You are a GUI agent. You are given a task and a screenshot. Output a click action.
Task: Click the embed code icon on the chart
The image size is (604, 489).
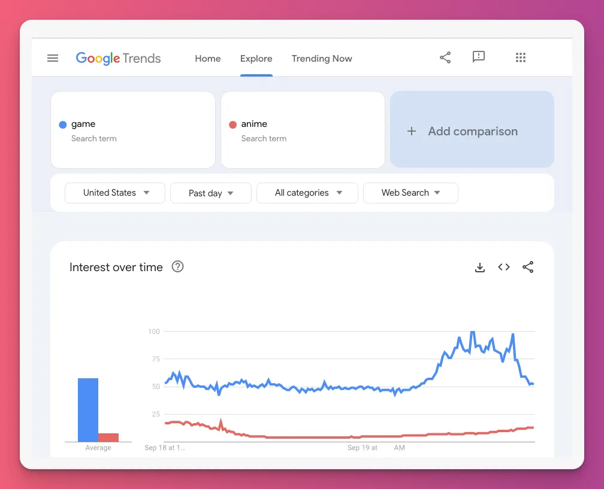coord(504,268)
